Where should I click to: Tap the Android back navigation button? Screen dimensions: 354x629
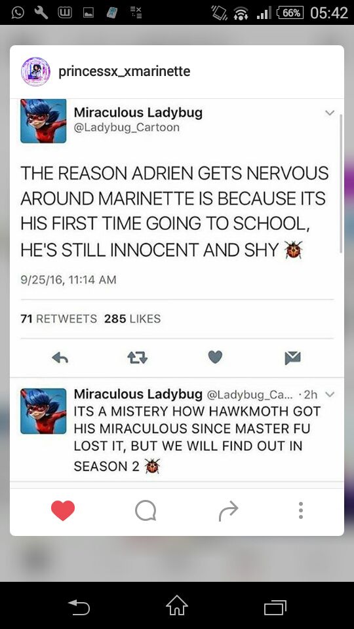point(79,607)
